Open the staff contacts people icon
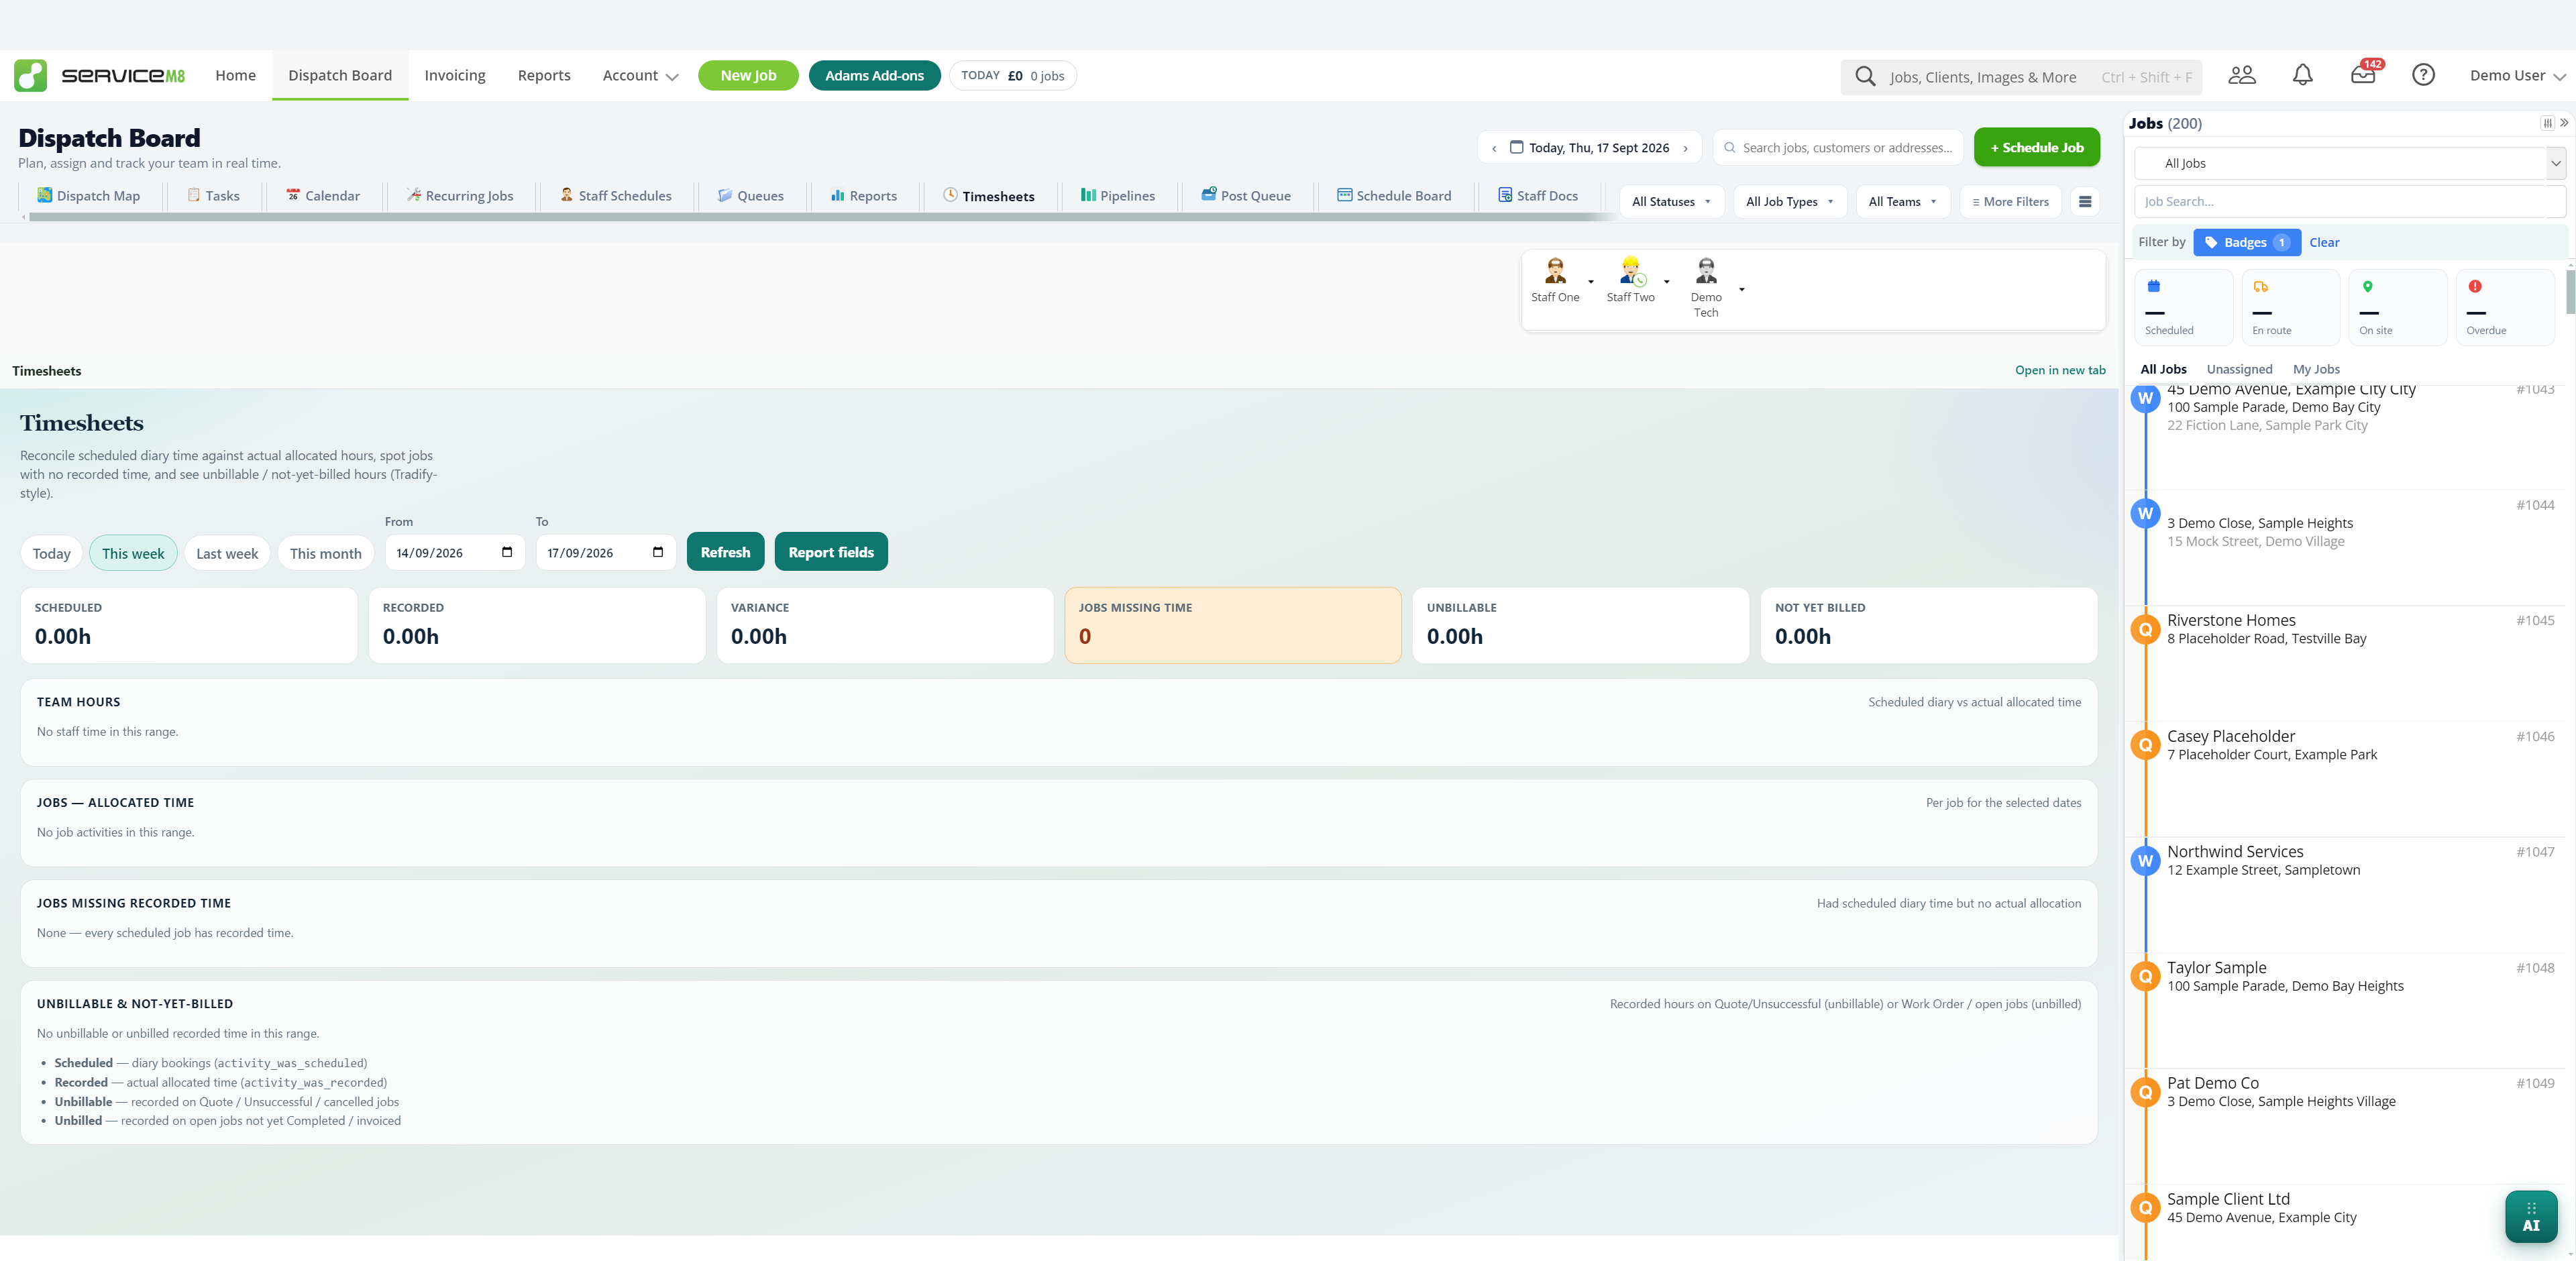 [x=2242, y=75]
